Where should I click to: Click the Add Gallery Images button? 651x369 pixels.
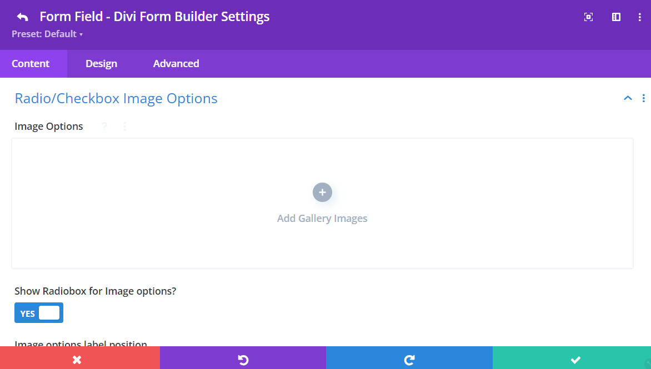click(x=322, y=218)
